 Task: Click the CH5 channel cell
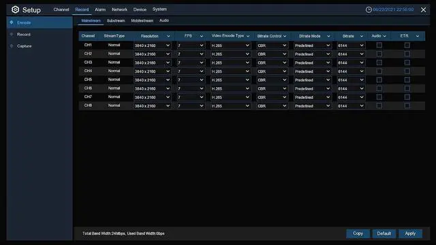pyautogui.click(x=88, y=80)
